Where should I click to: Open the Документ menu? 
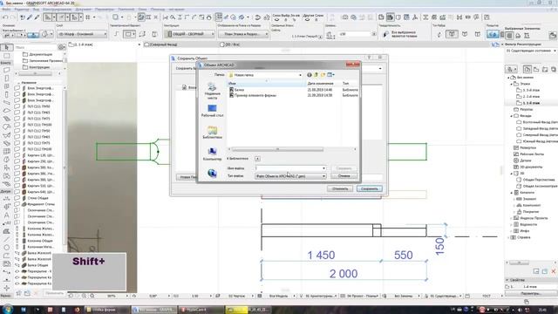click(84, 10)
